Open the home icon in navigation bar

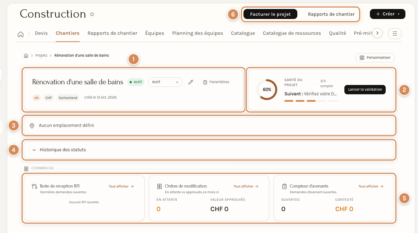[x=20, y=34]
